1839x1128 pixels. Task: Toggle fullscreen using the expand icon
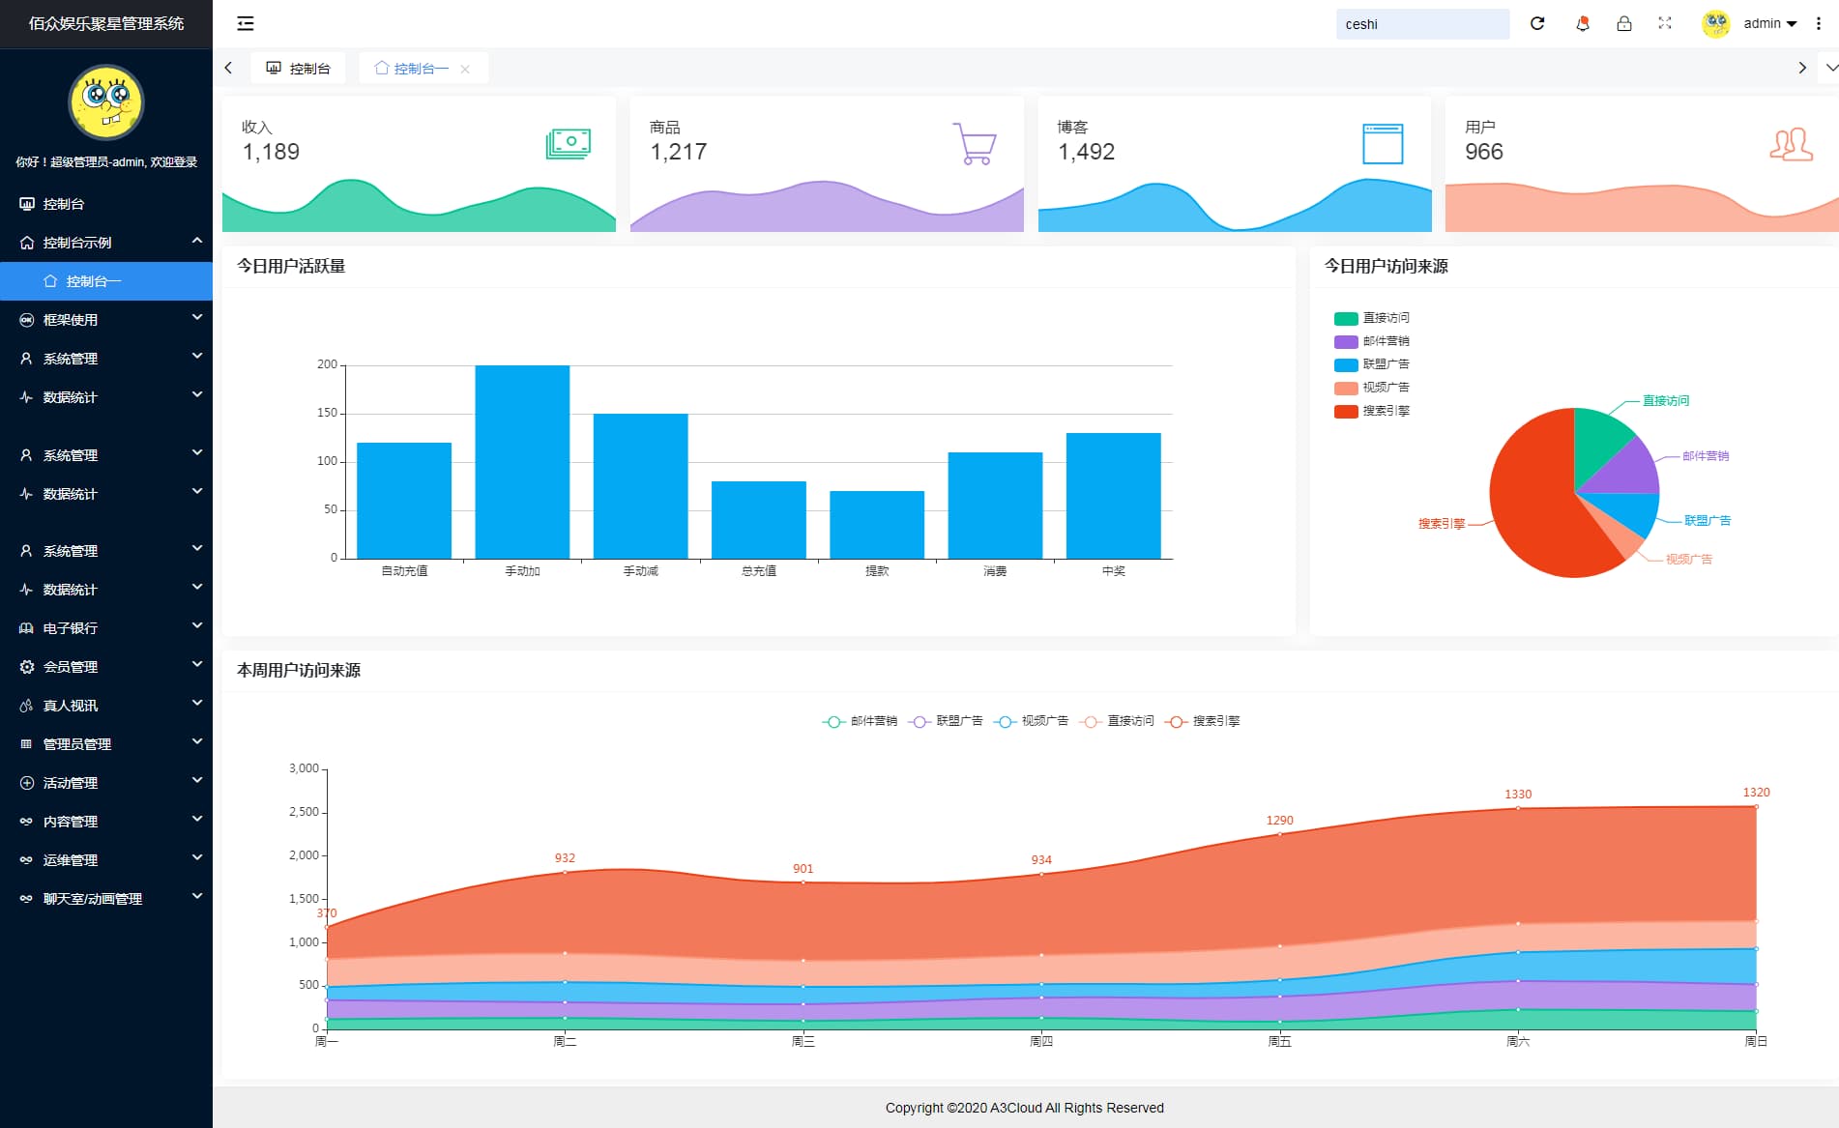pos(1665,23)
